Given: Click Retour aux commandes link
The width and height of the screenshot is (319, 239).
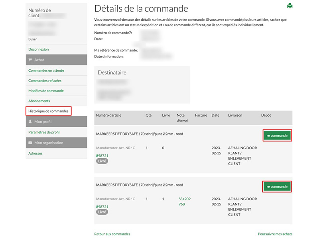Looking at the screenshot, I should pos(112,234).
